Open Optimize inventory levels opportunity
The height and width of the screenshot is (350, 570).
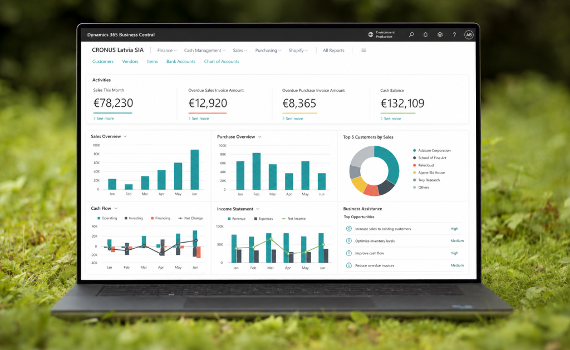click(404, 241)
